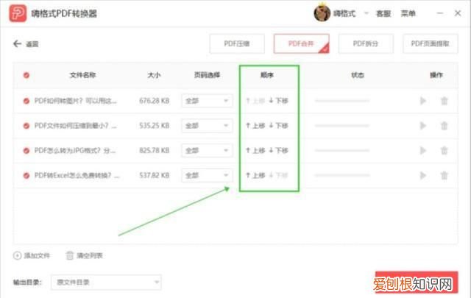This screenshot has width=471, height=298.
Task: Toggle the select-all checkbox in table header
Action: 26,75
